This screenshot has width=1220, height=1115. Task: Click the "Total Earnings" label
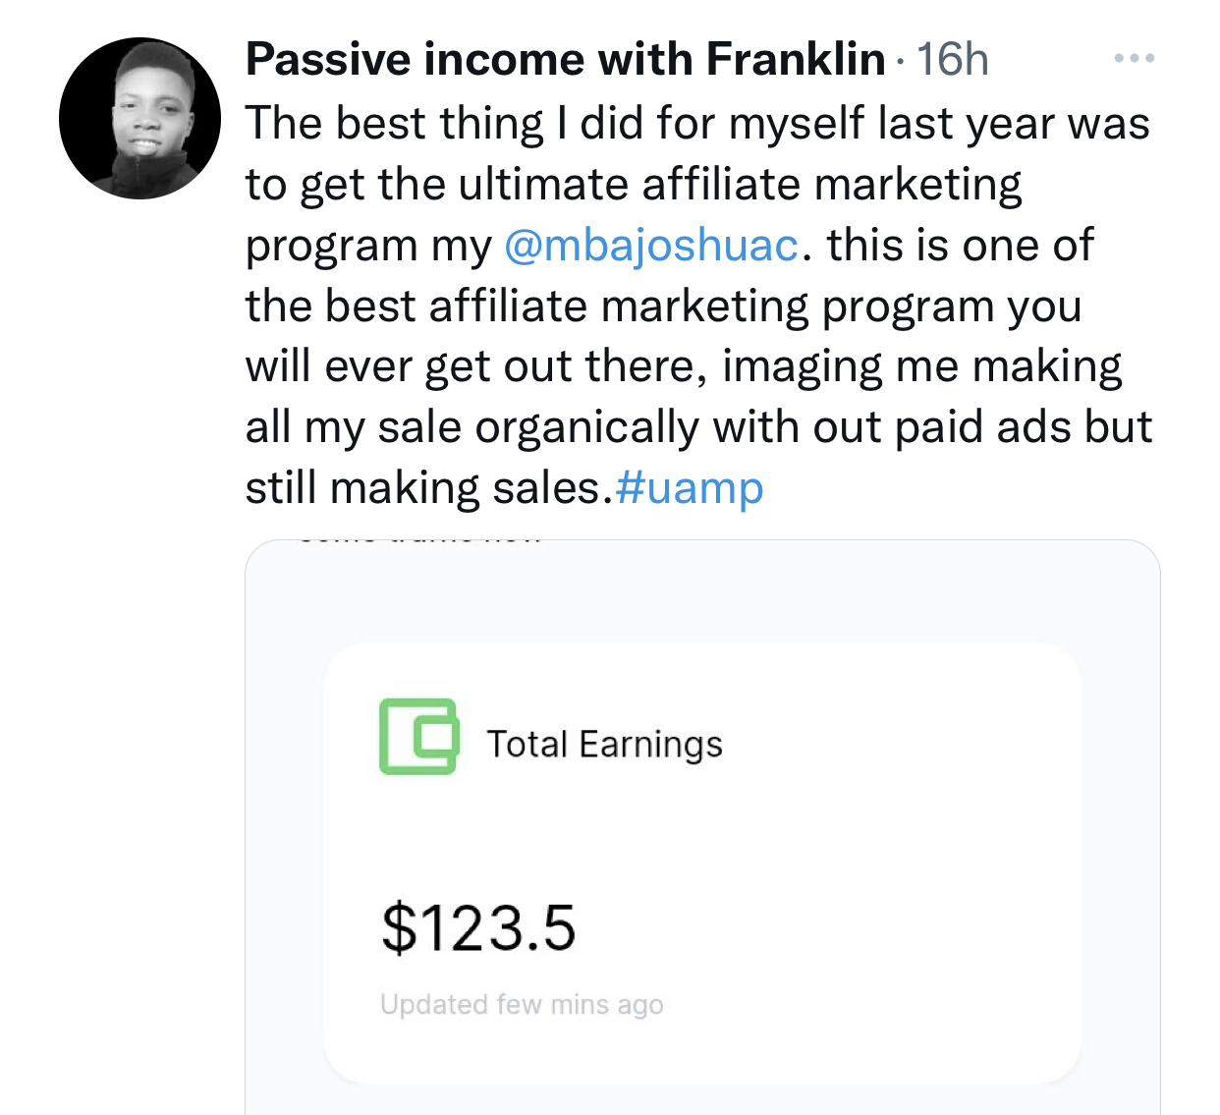[604, 745]
